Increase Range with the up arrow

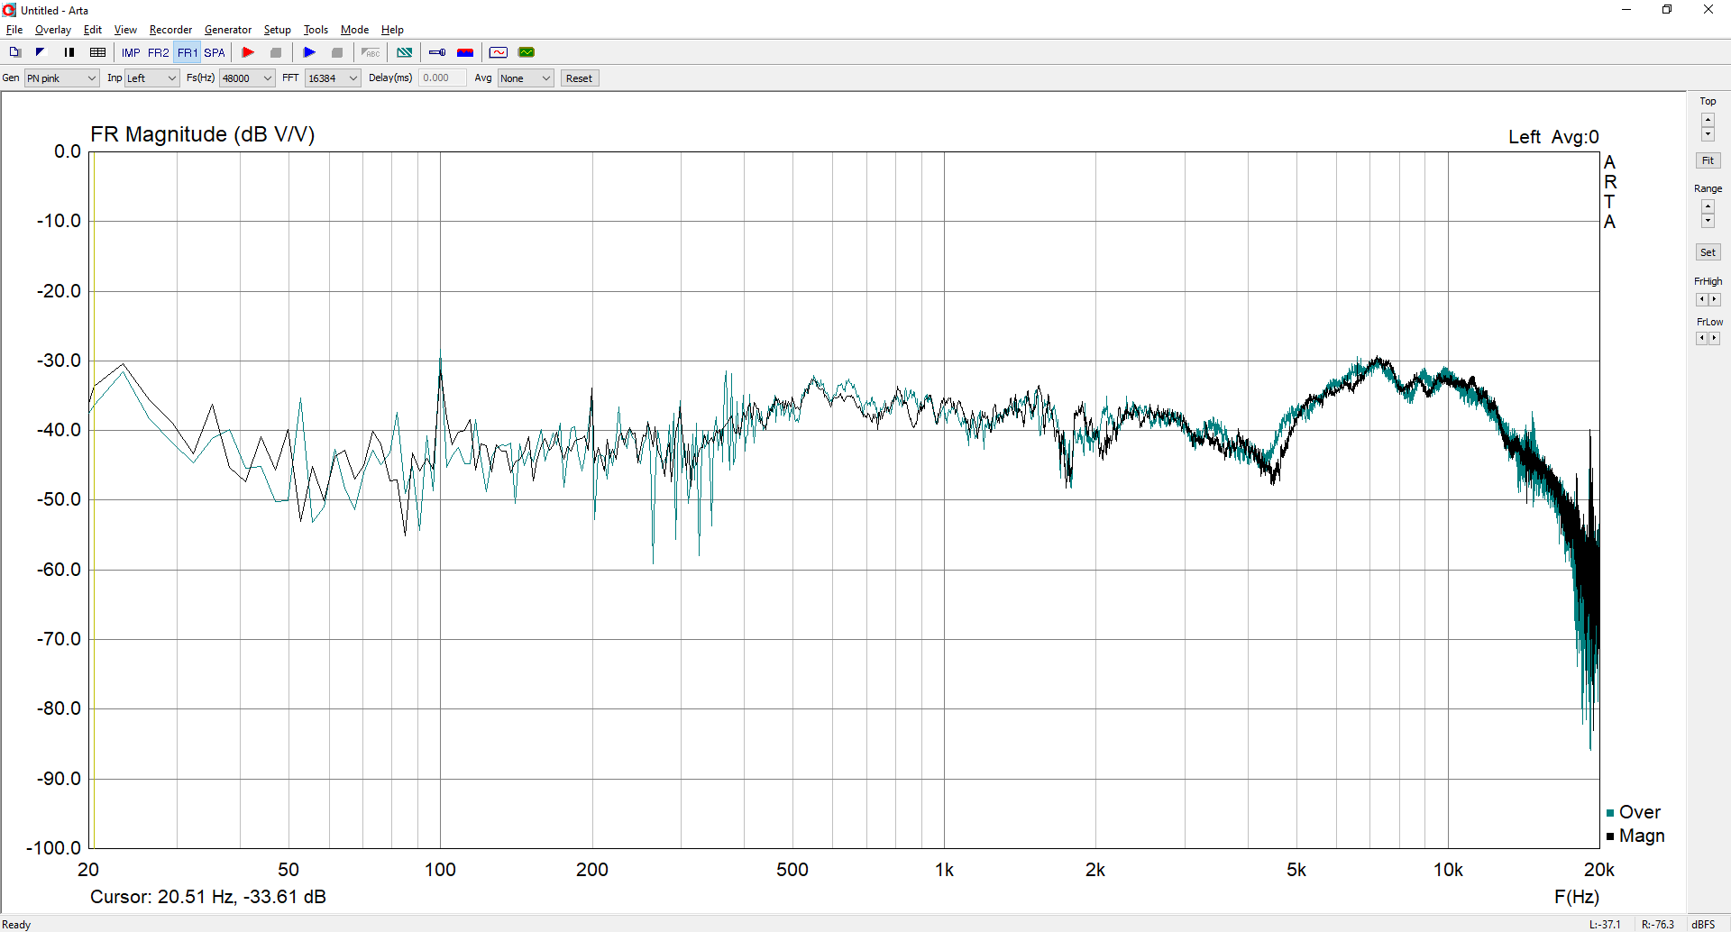click(1708, 206)
